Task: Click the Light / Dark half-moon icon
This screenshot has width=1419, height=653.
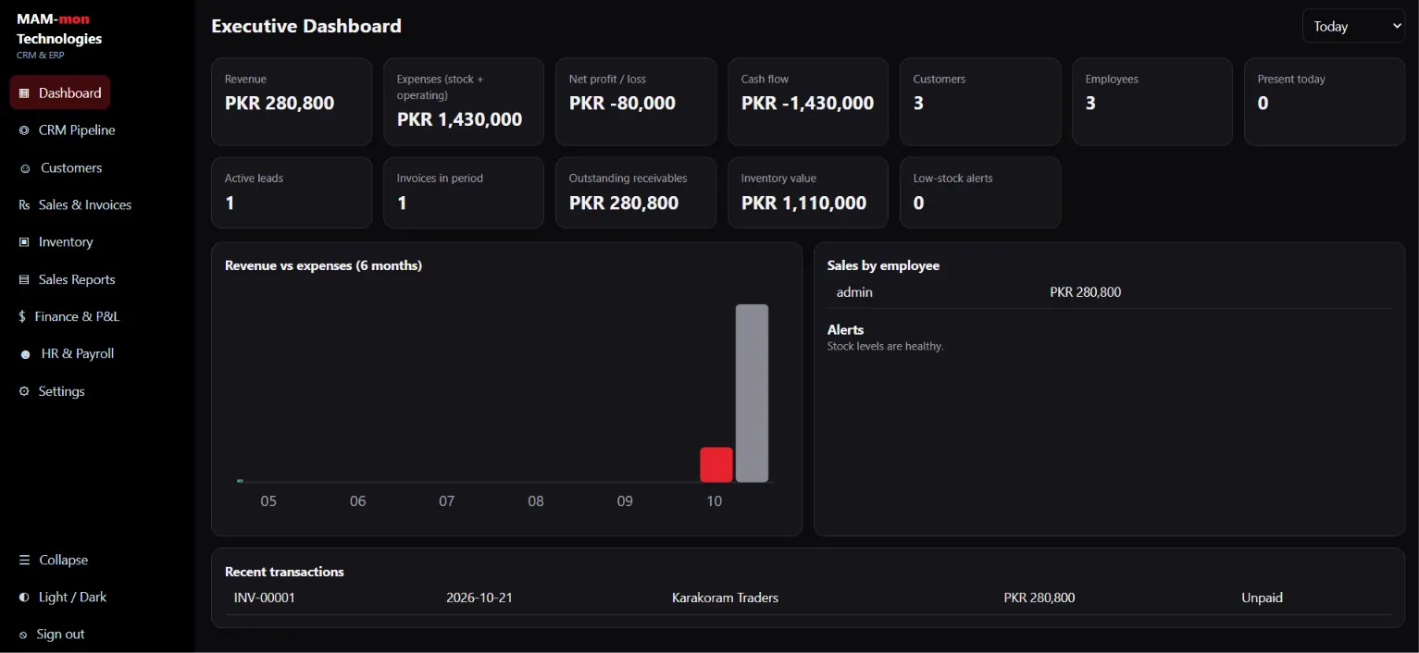Action: (24, 598)
